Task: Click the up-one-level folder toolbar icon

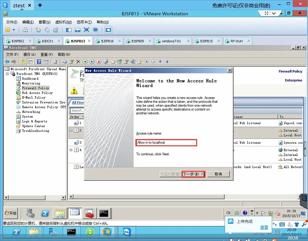Action: click(23, 62)
